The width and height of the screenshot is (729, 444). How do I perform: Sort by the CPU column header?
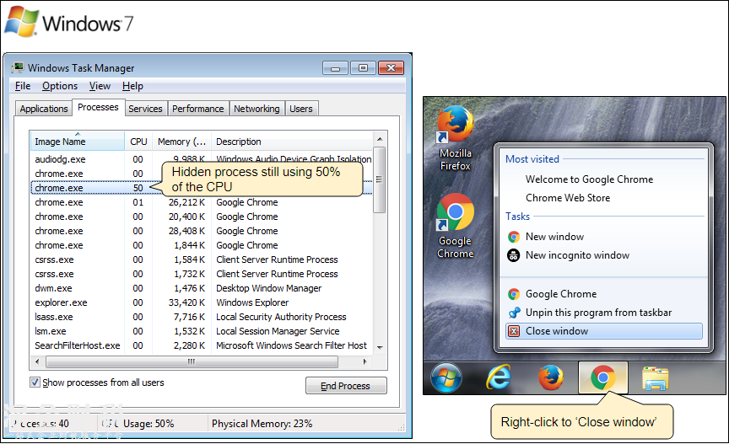point(138,142)
